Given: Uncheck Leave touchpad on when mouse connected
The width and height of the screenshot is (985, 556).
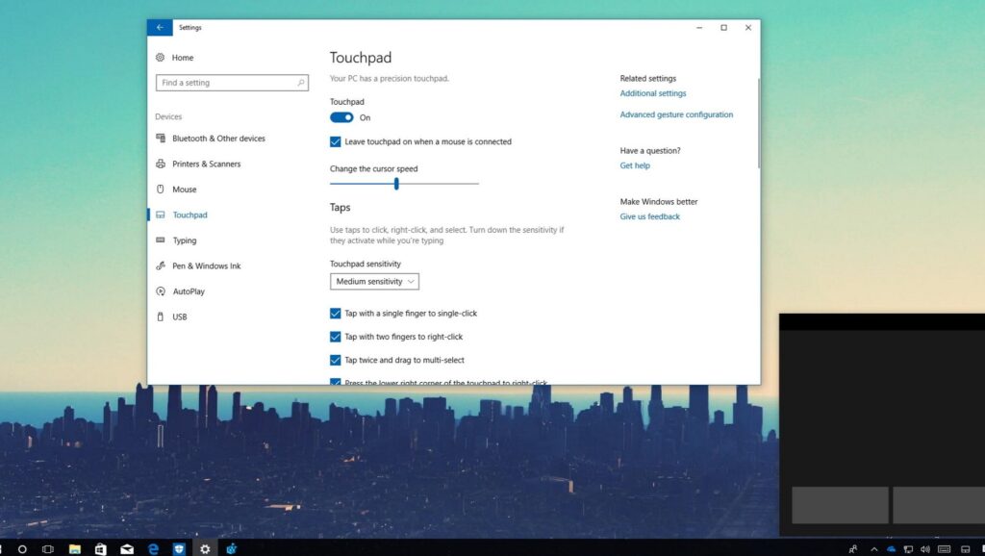Looking at the screenshot, I should (x=336, y=141).
